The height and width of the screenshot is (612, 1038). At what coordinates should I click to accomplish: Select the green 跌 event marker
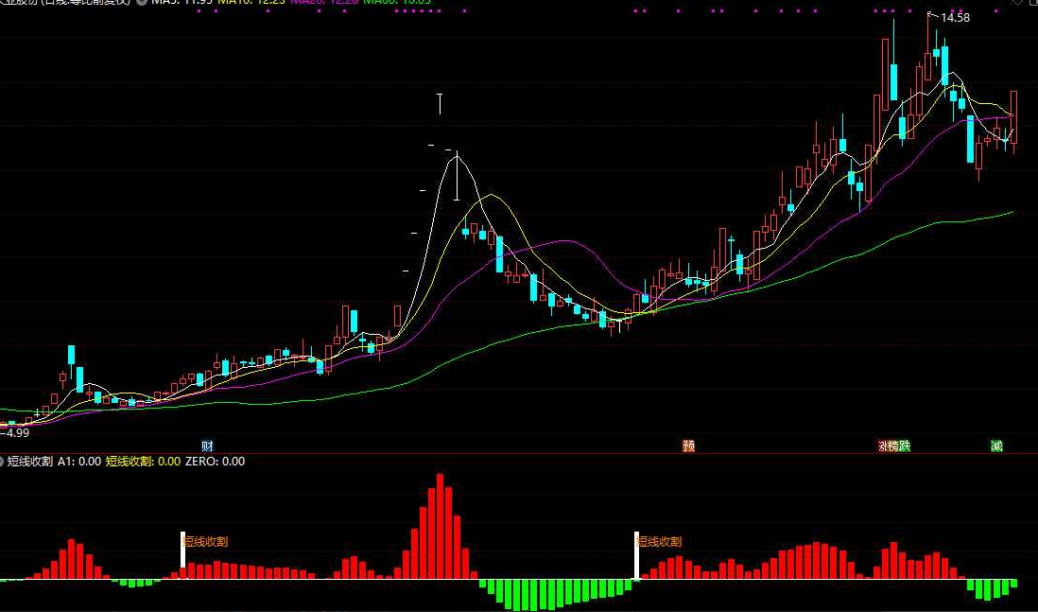tap(905, 446)
